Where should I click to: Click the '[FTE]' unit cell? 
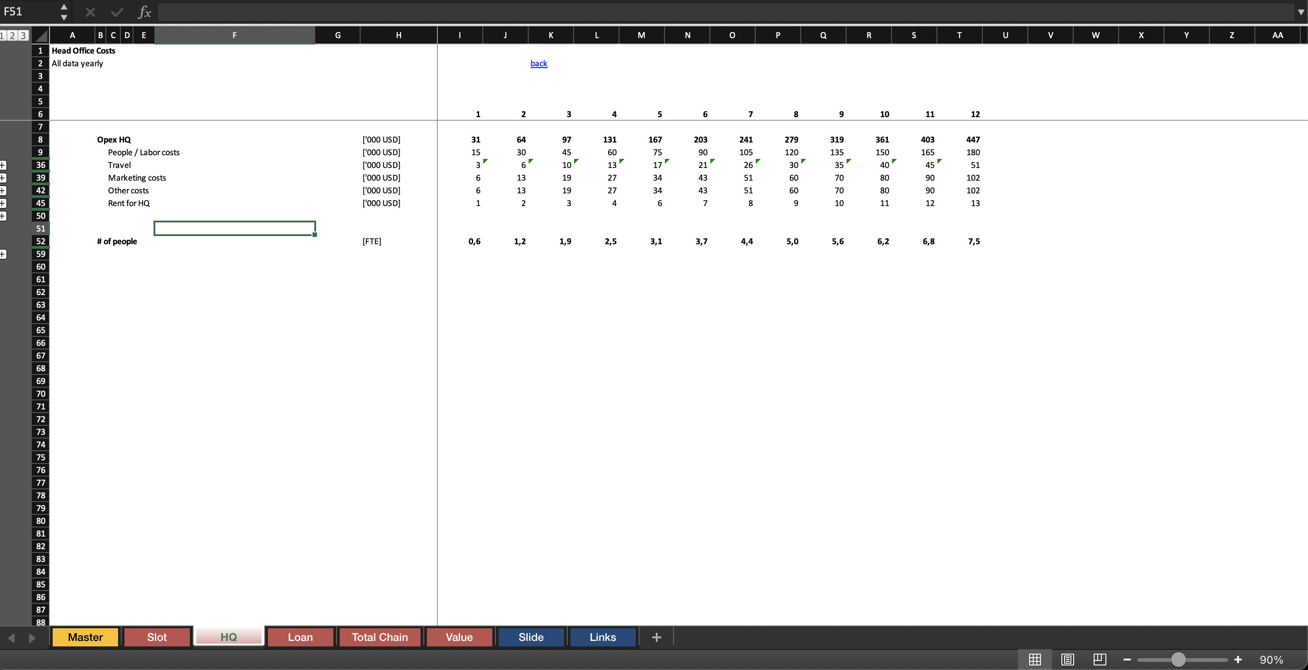tap(372, 241)
